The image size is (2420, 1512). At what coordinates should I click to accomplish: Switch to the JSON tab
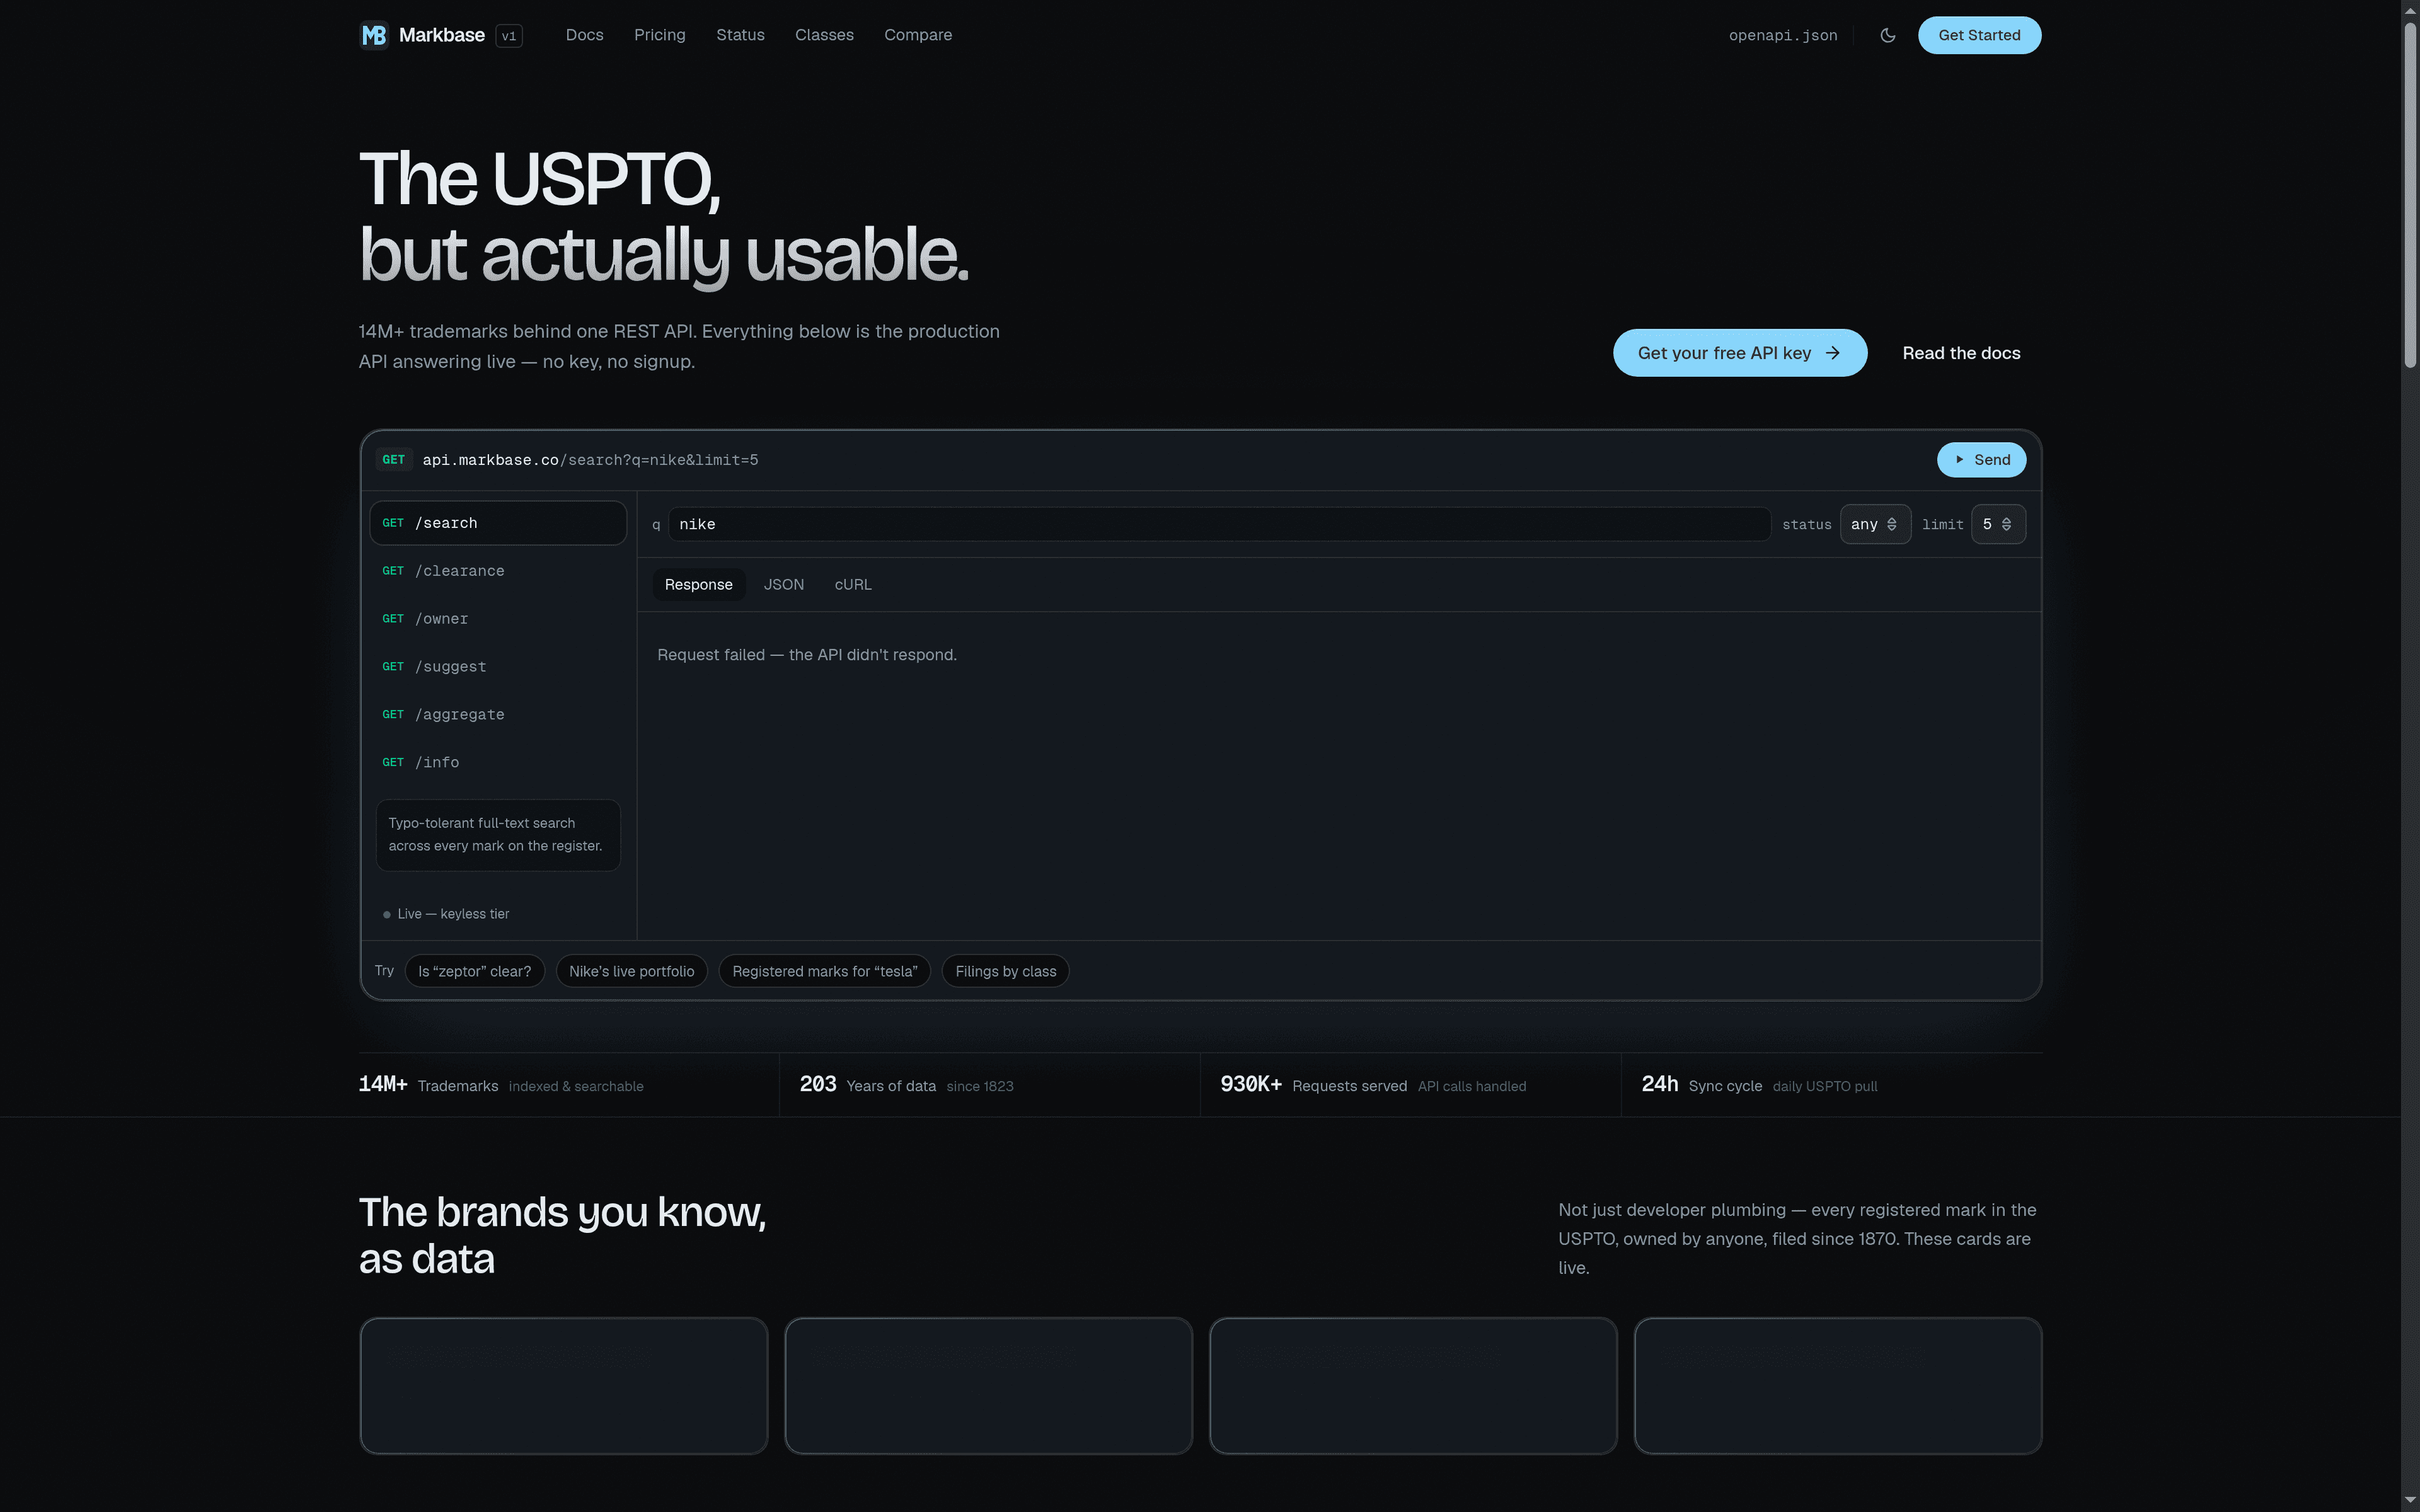pyautogui.click(x=783, y=585)
